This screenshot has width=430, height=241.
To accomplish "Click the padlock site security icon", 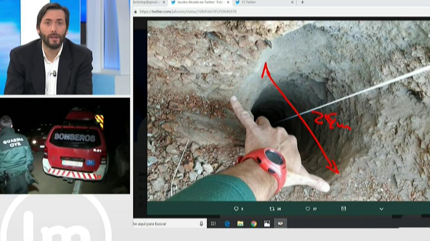I will tap(135, 12).
